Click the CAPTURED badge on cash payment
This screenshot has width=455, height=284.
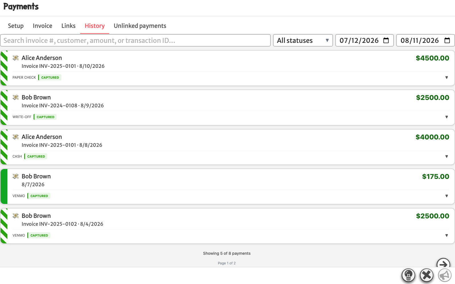click(x=36, y=156)
